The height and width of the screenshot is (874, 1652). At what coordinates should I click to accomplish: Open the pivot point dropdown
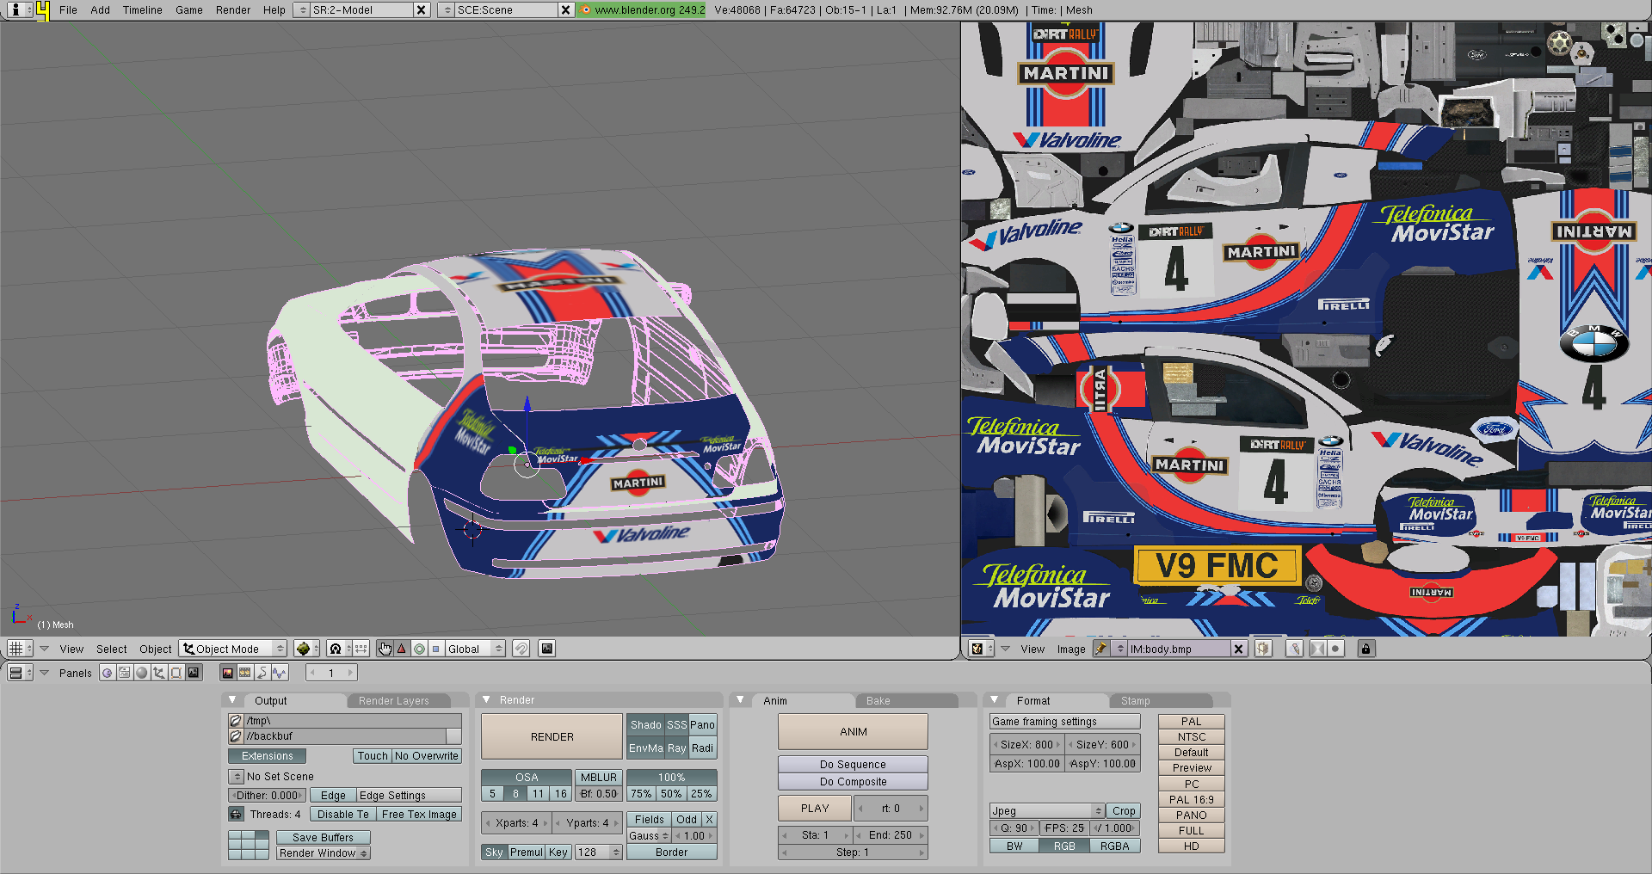coord(340,649)
